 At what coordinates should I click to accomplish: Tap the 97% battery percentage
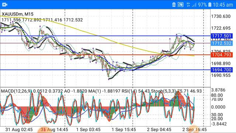tap(202, 5)
